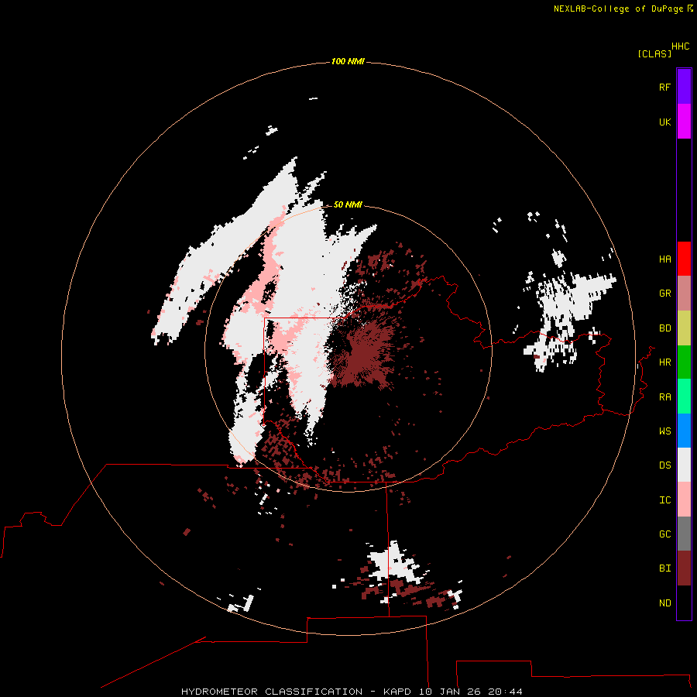Select the WS blue legend swatch
The width and height of the screenshot is (697, 697).
pos(684,431)
